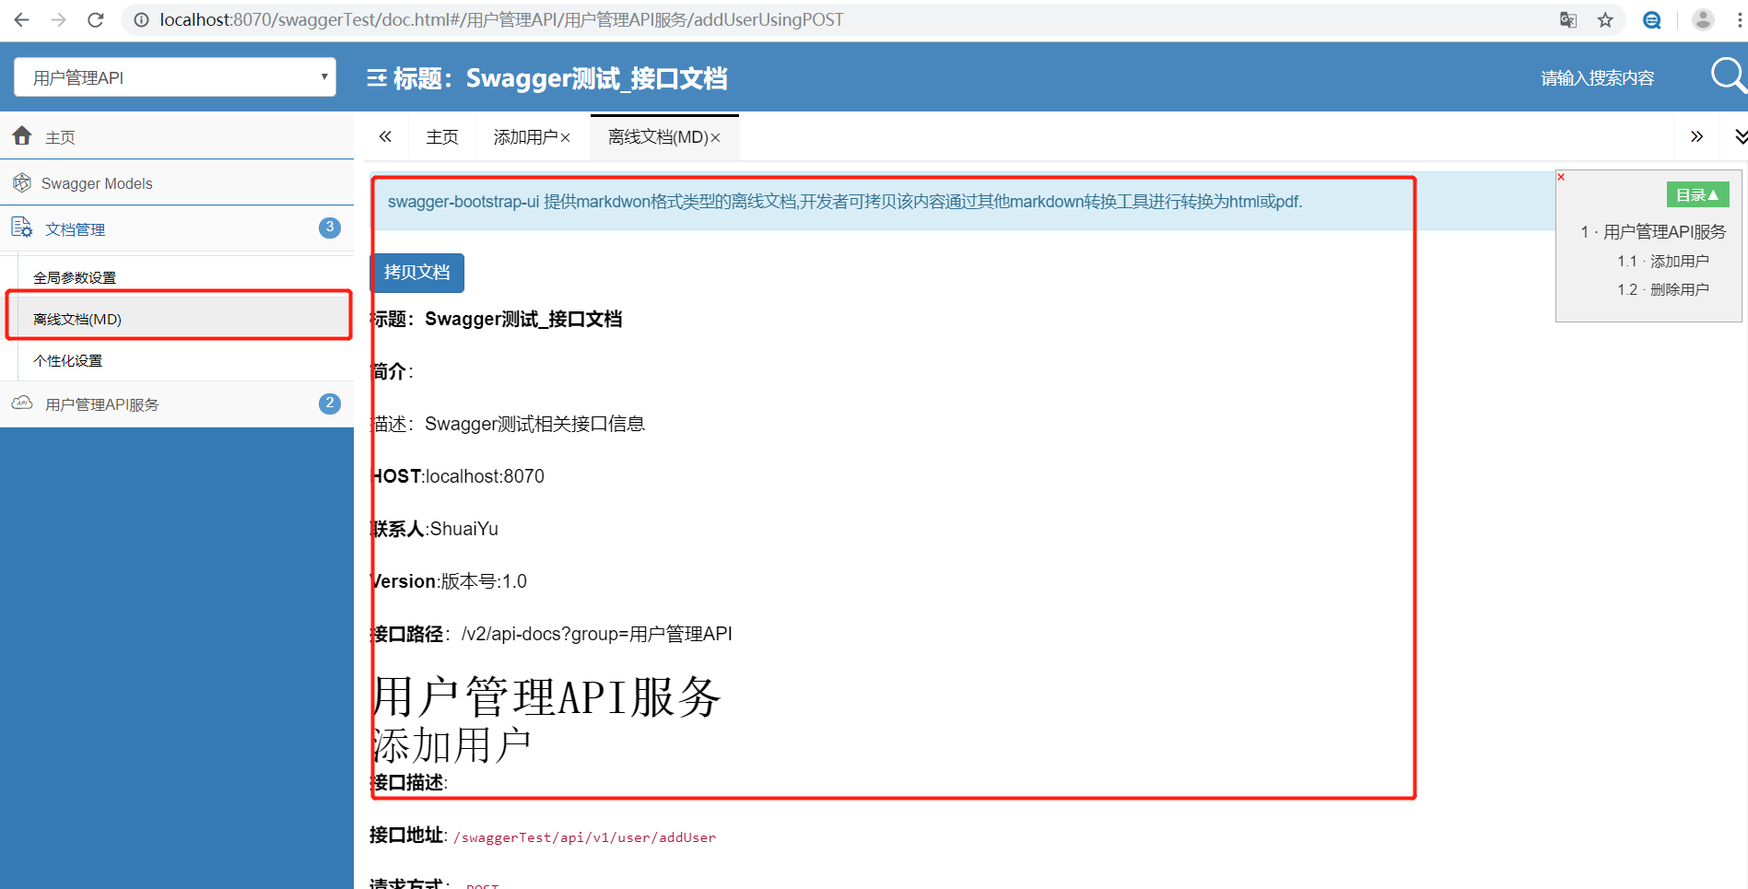Switch to the 添加用户 tab

coord(532,137)
